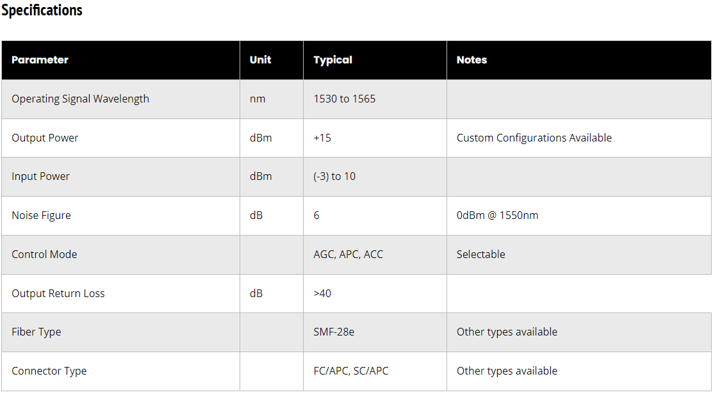Click the Selectable note for Control Mode

pyautogui.click(x=480, y=255)
